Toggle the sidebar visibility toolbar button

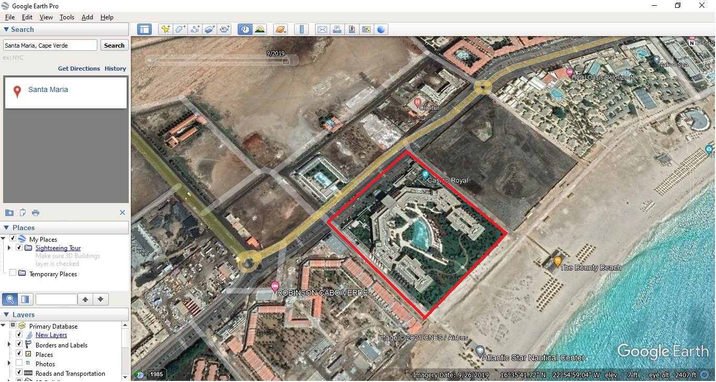pos(145,29)
